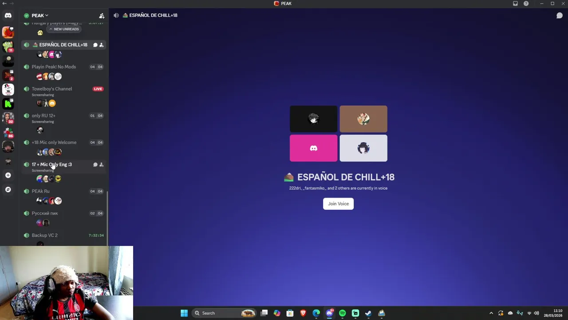568x320 pixels.
Task: Open Discord help question mark icon
Action: click(526, 4)
